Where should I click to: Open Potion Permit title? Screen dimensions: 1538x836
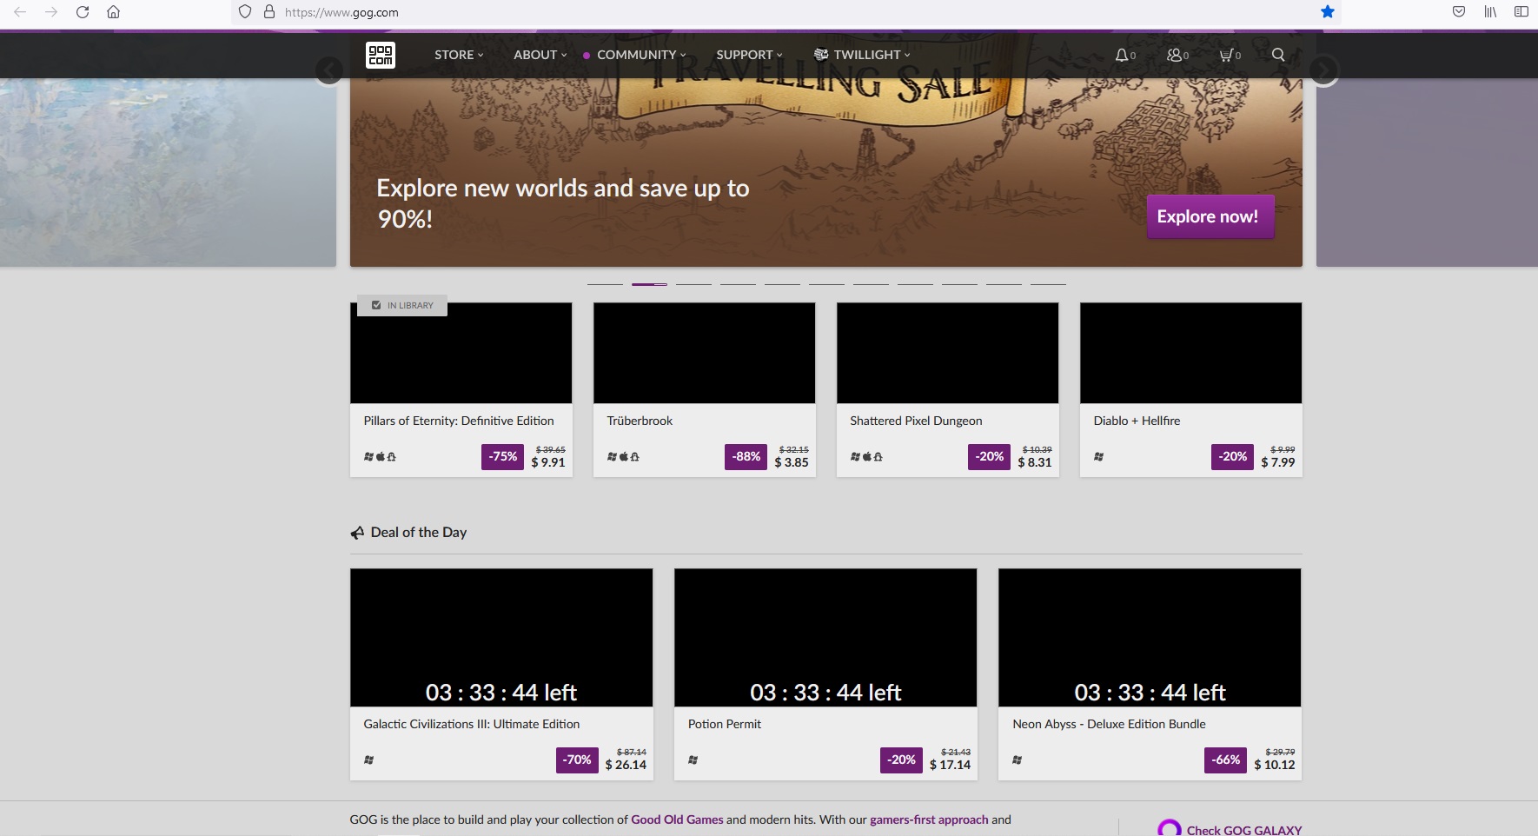point(725,724)
